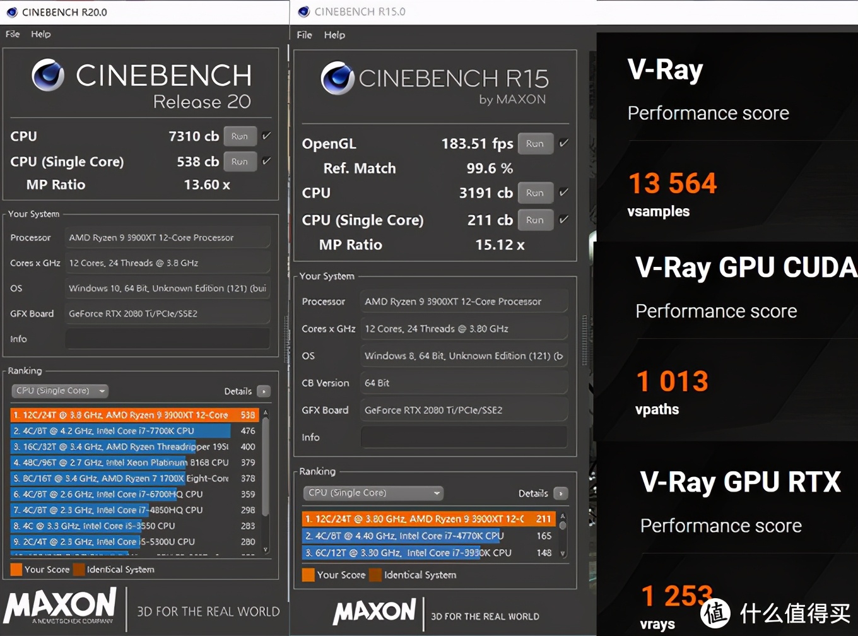Run the R20 CPU benchmark
Screen dimensions: 858x636
240,136
